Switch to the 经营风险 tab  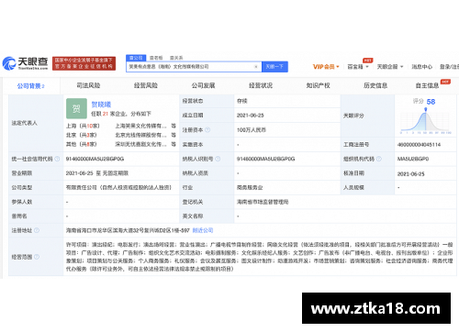(x=146, y=85)
